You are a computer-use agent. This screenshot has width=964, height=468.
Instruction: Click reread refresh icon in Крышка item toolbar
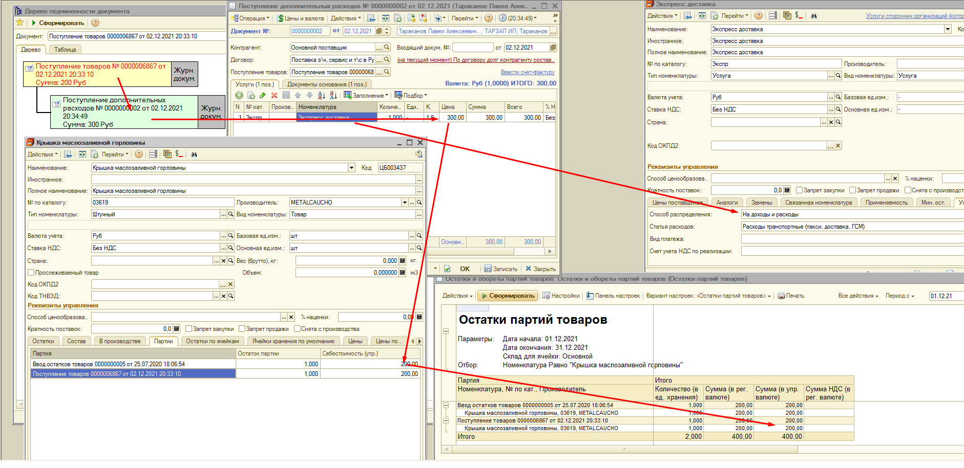82,154
